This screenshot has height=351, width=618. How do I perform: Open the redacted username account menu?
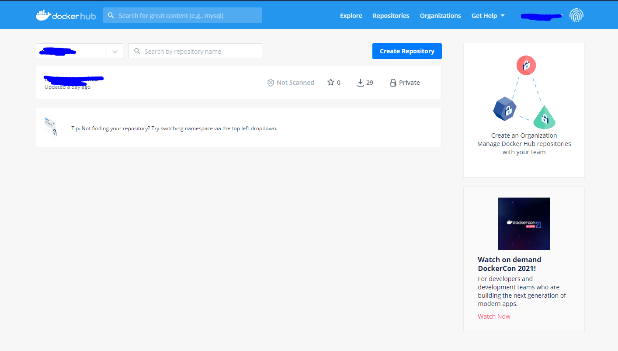pyautogui.click(x=542, y=16)
